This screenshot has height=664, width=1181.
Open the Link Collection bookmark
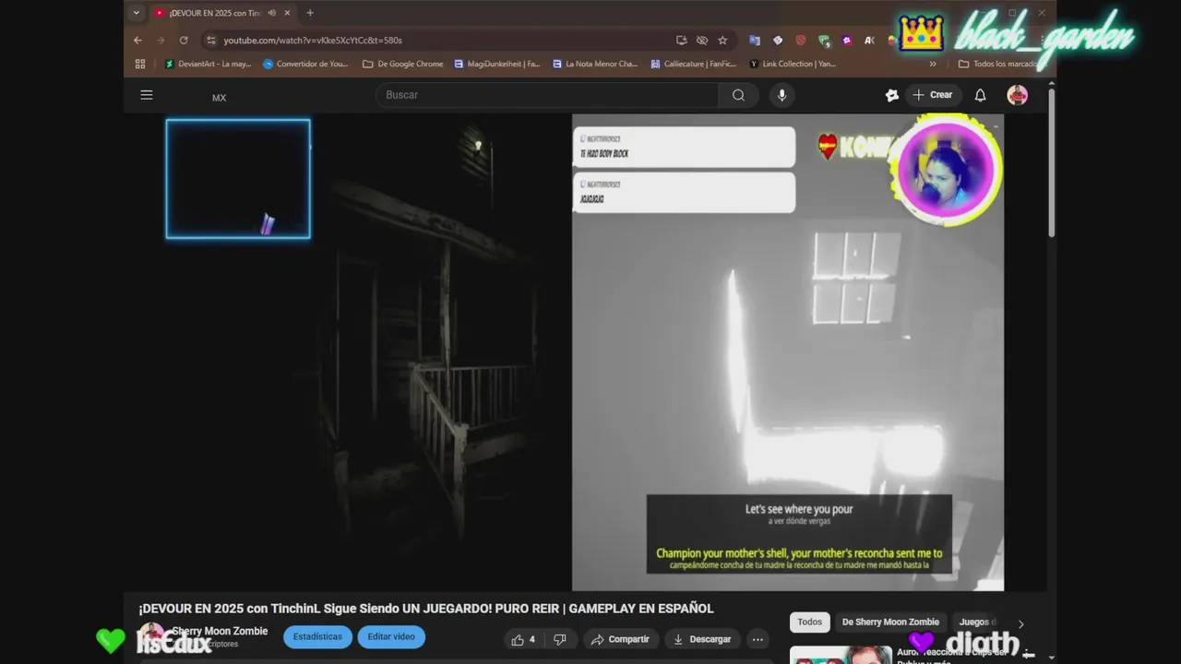793,64
